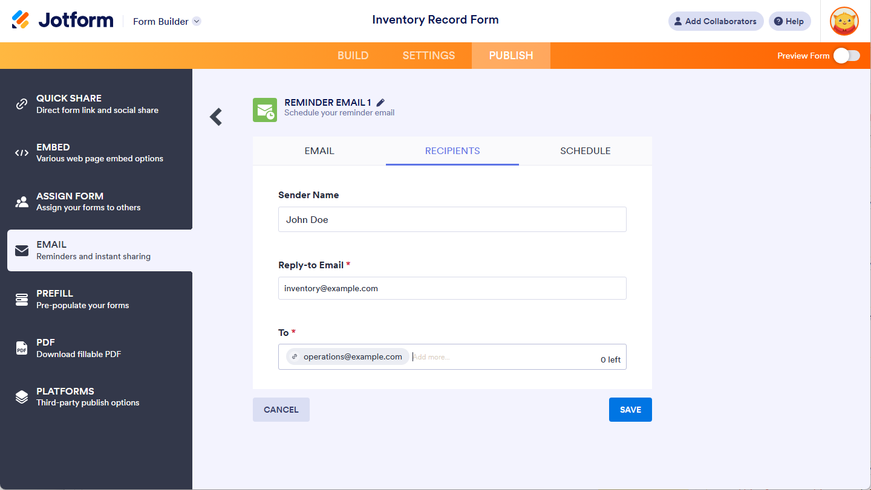Select the Embed code icon in sidebar

(22, 153)
